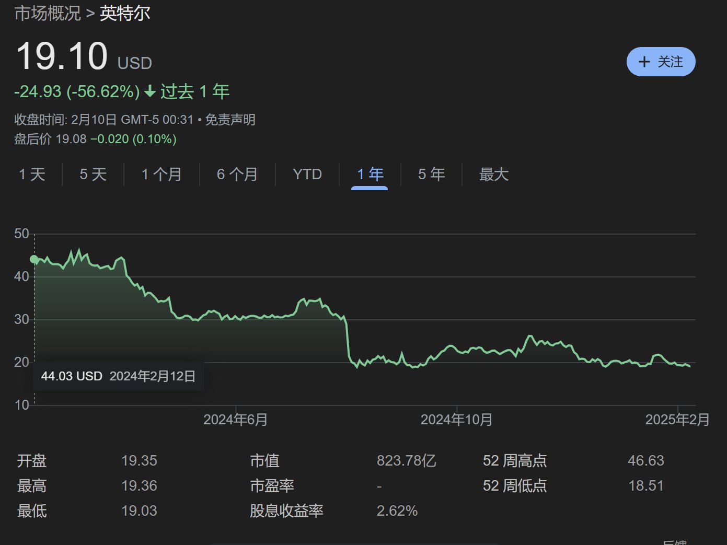Select the 1 年 range tab

pos(370,175)
